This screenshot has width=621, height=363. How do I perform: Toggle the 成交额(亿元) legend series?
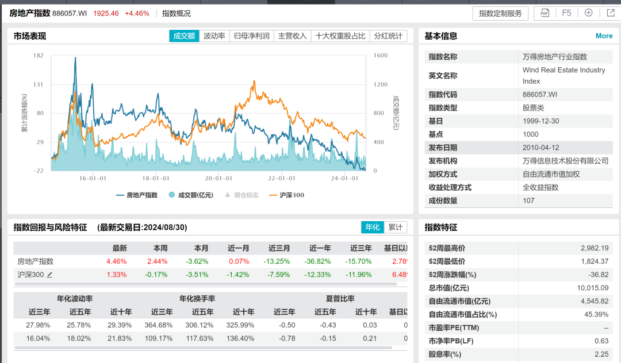[191, 195]
